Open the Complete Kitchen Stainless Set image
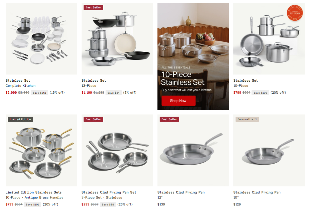This screenshot has width=311, height=209. click(41, 39)
